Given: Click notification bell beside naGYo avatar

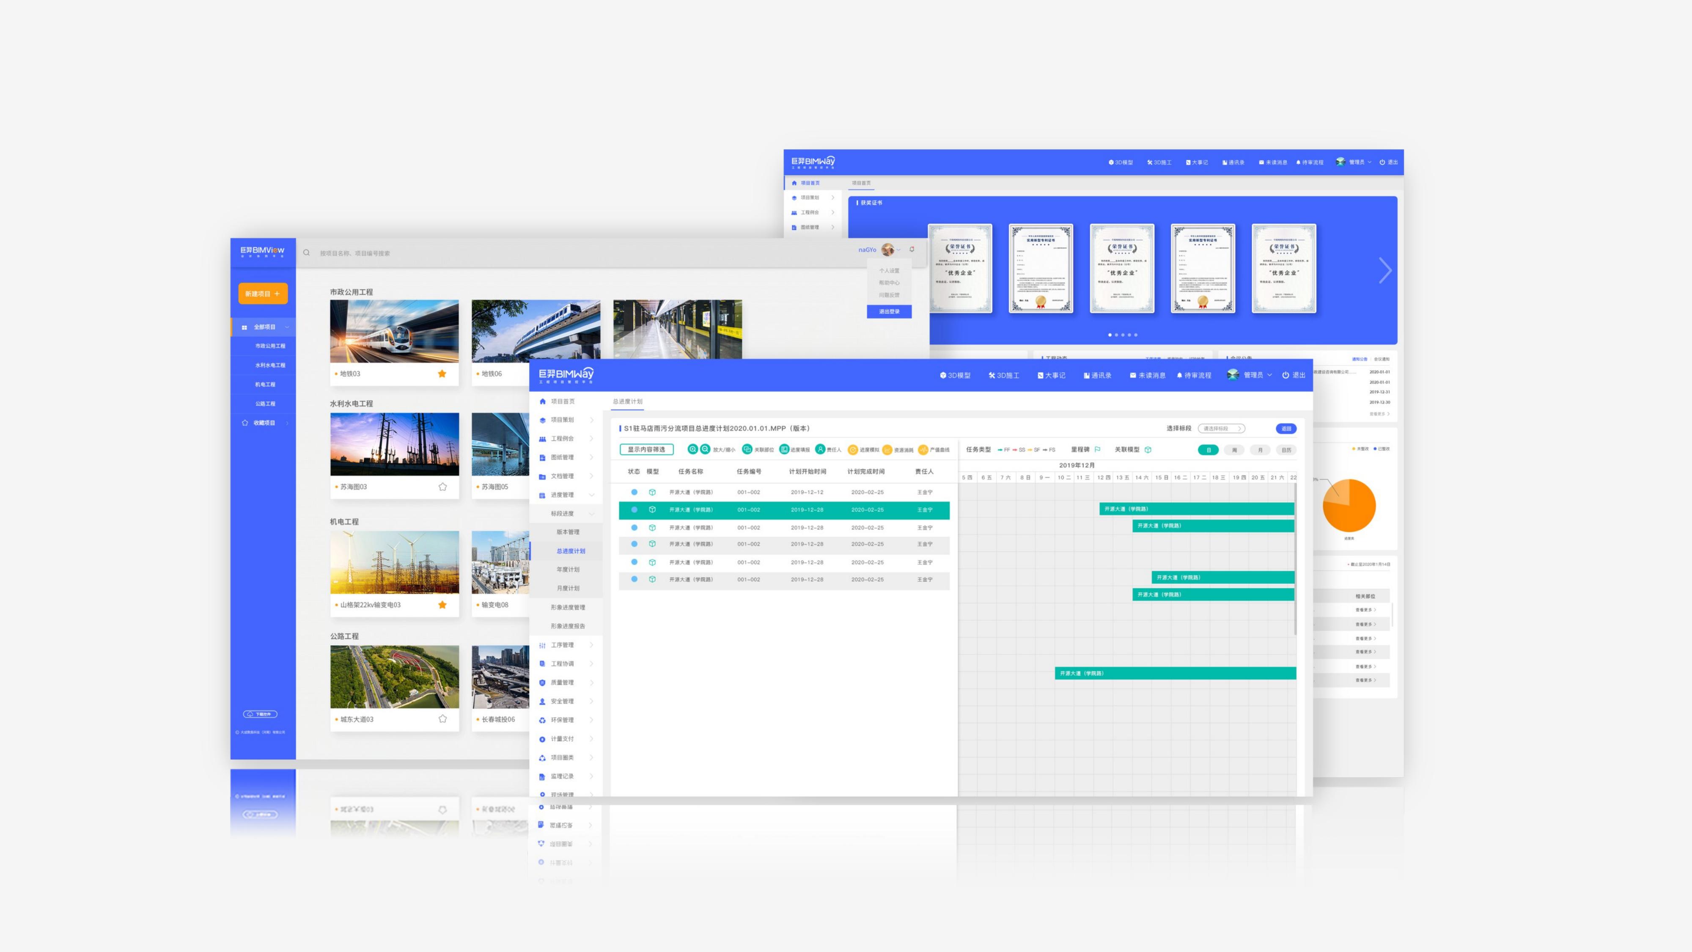Looking at the screenshot, I should 912,250.
